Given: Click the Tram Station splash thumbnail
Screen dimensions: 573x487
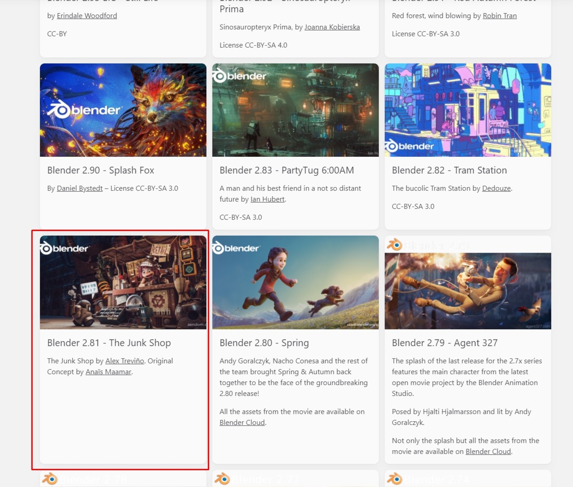Looking at the screenshot, I should 468,110.
